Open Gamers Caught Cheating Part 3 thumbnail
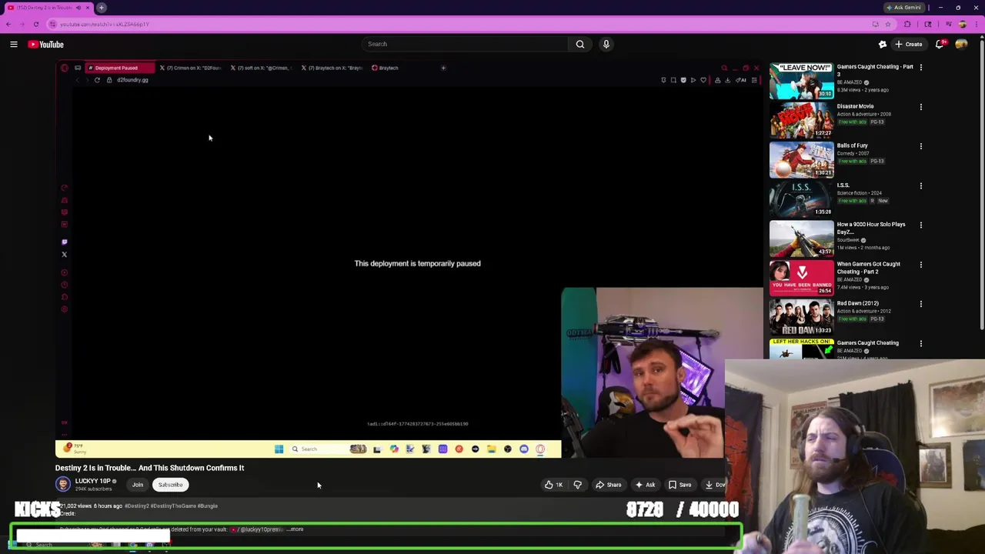 pos(801,81)
